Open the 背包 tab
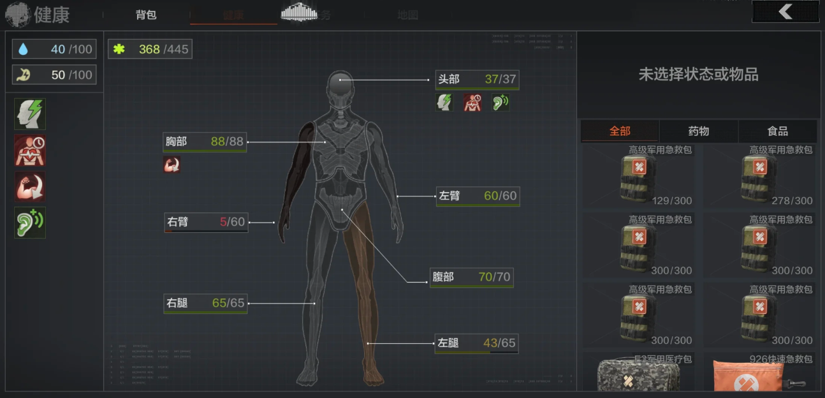The height and width of the screenshot is (398, 825). click(x=146, y=15)
